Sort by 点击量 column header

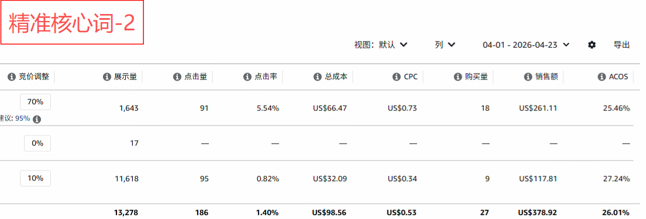(195, 77)
